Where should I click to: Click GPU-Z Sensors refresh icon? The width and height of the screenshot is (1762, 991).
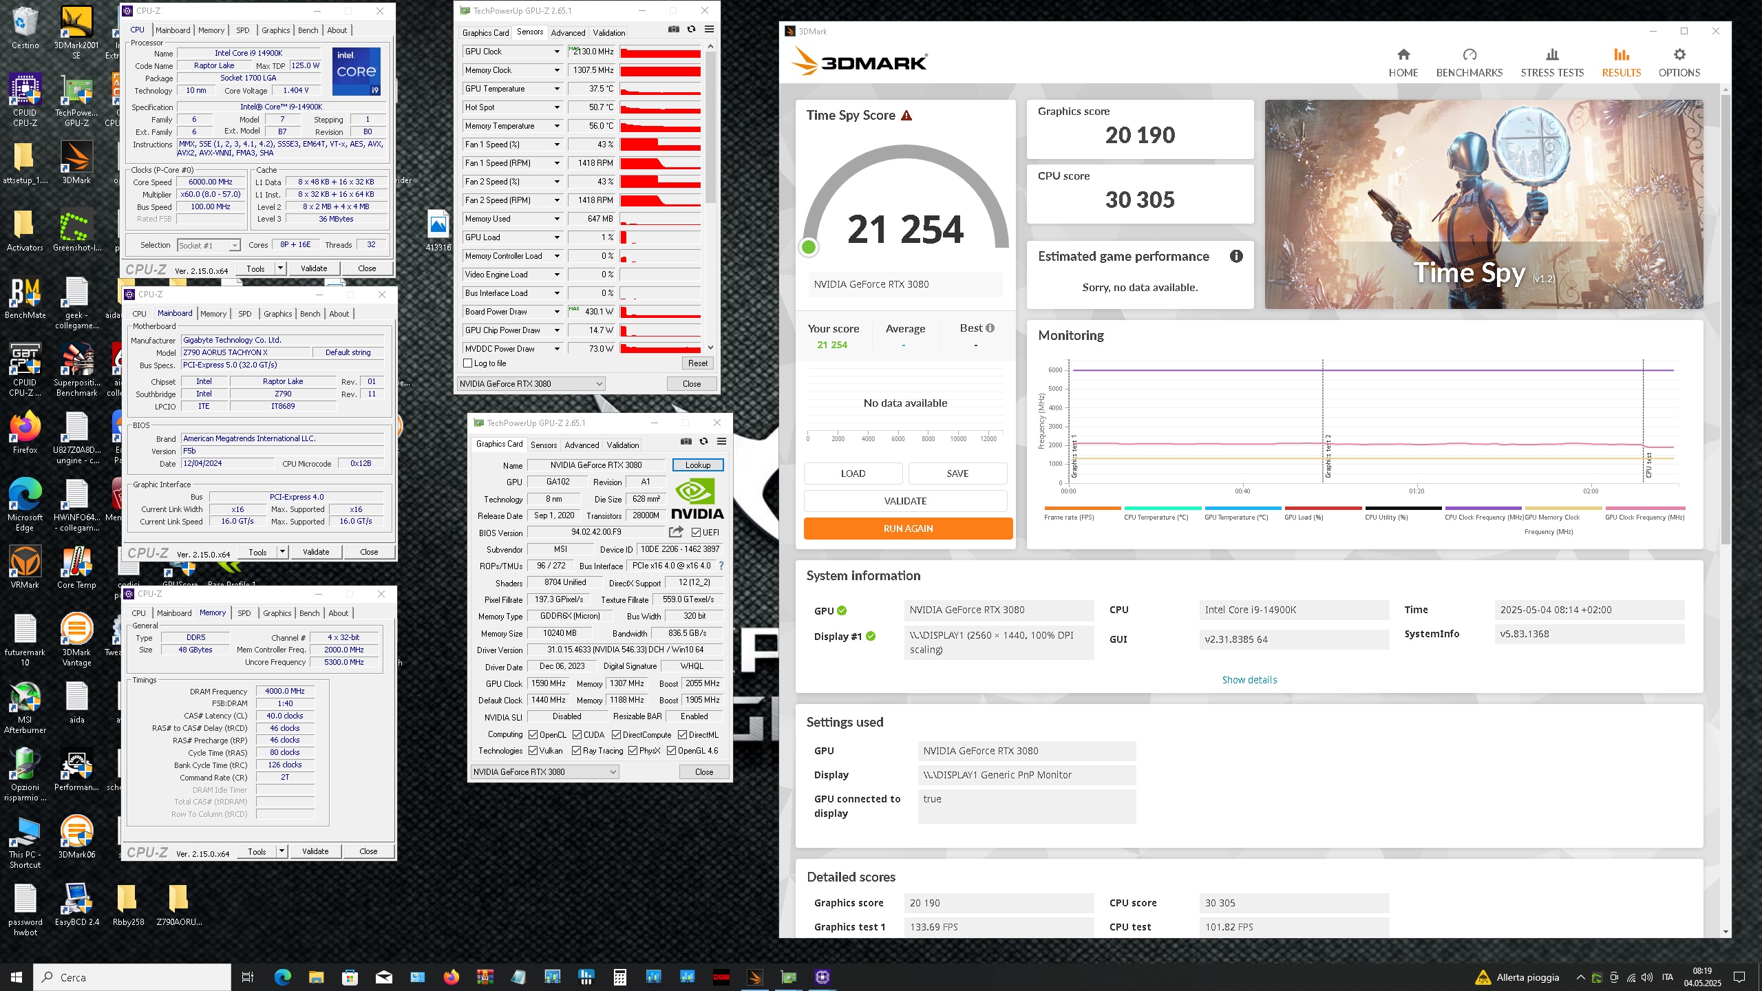tap(691, 30)
